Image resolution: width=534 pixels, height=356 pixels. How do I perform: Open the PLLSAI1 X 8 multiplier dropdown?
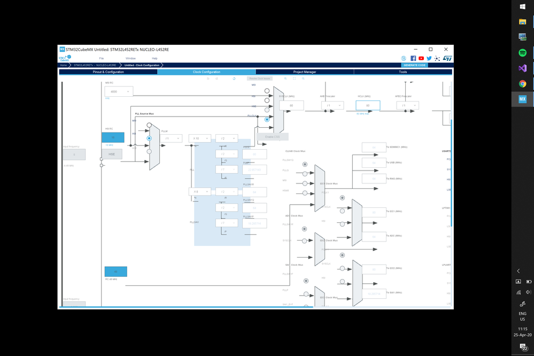tap(200, 191)
